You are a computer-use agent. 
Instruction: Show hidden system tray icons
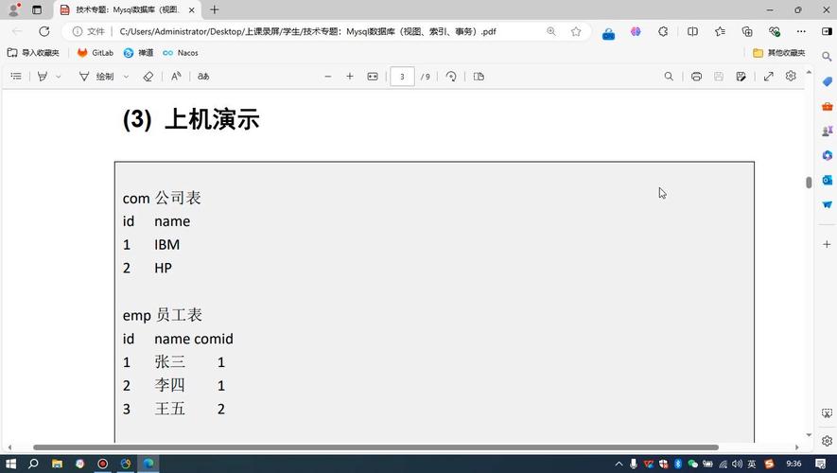point(619,464)
